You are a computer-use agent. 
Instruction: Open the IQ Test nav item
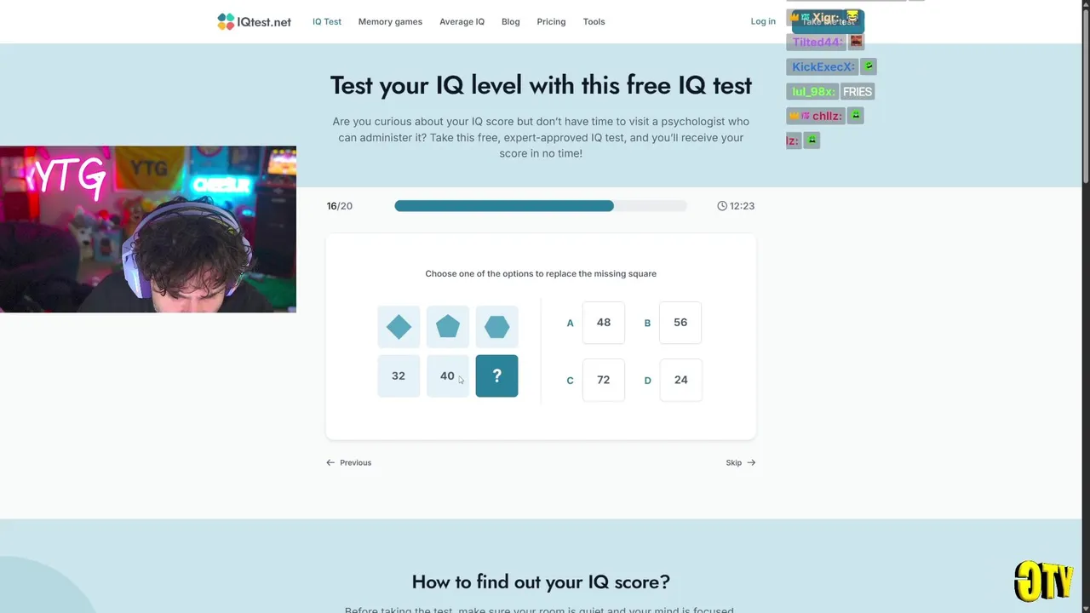(327, 22)
